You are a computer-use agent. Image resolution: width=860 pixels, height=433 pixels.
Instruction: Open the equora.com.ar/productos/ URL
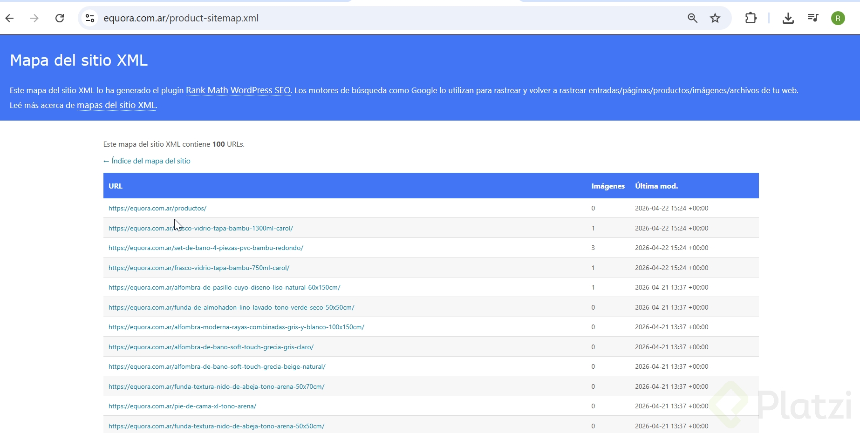[157, 208]
